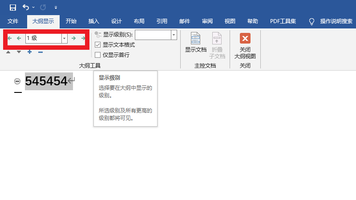Close outline view with 关闭大纲视图
The height and width of the screenshot is (200, 356).
(x=245, y=46)
